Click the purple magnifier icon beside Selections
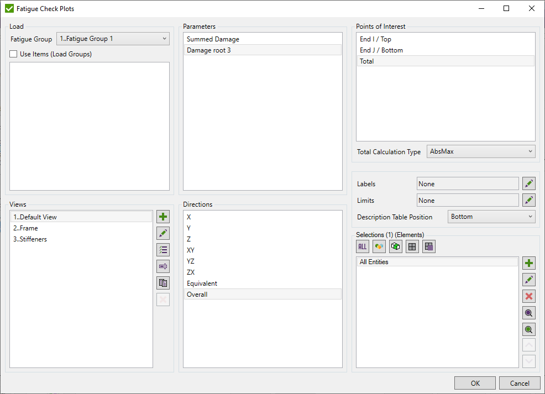Viewport: 545px width, 394px height. (529, 313)
